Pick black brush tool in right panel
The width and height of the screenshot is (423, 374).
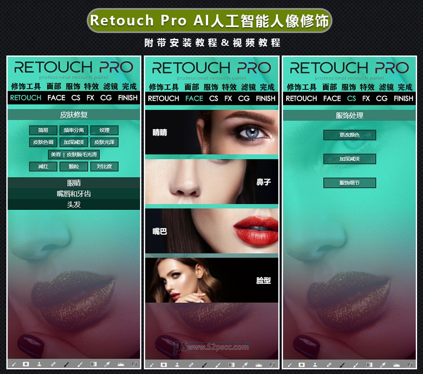[x=342, y=365]
